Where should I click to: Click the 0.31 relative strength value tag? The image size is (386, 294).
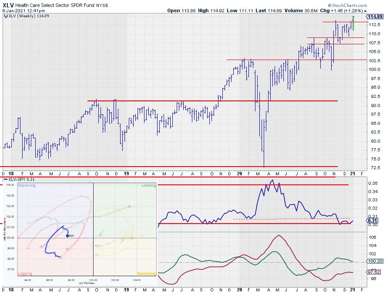373,221
